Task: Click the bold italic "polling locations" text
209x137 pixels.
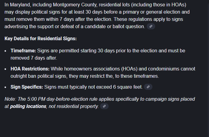Action: click(28, 106)
